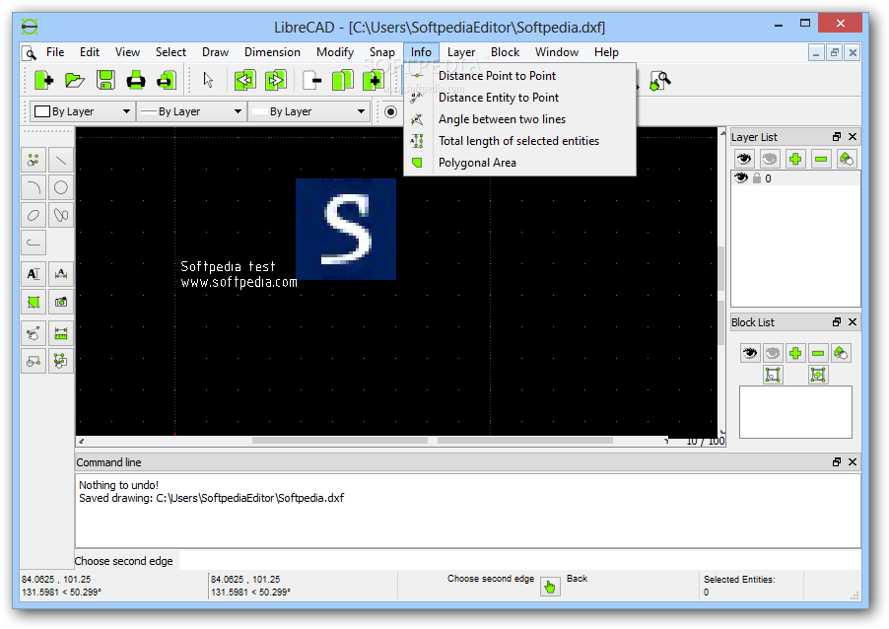Open the color By Layer dropdown

(82, 111)
